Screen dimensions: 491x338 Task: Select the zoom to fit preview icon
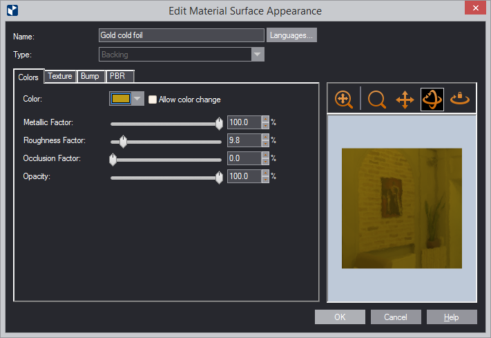[343, 100]
